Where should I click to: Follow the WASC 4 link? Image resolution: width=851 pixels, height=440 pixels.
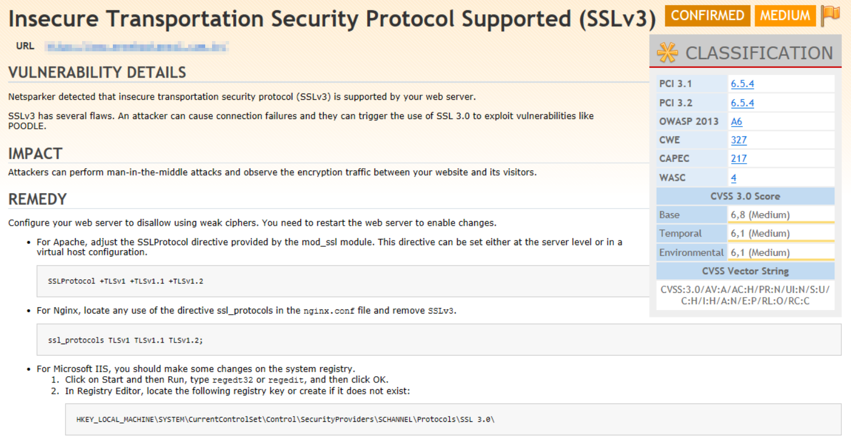[x=734, y=177]
